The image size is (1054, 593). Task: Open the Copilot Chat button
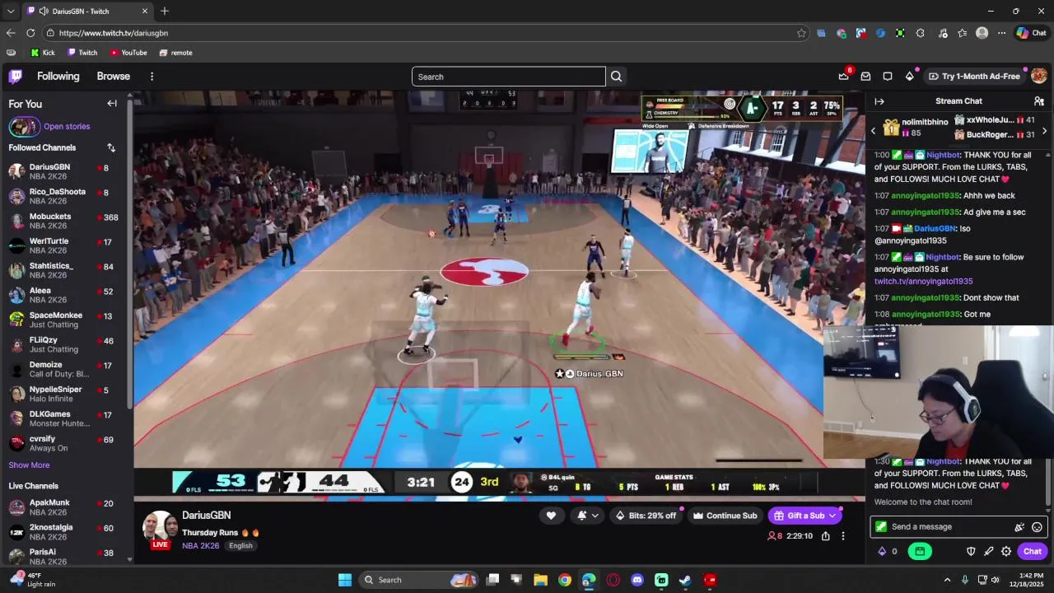1031,33
